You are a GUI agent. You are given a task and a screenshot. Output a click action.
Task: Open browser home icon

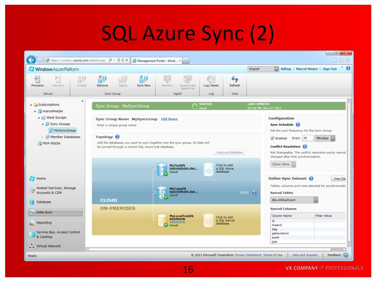pyautogui.click(x=335, y=60)
